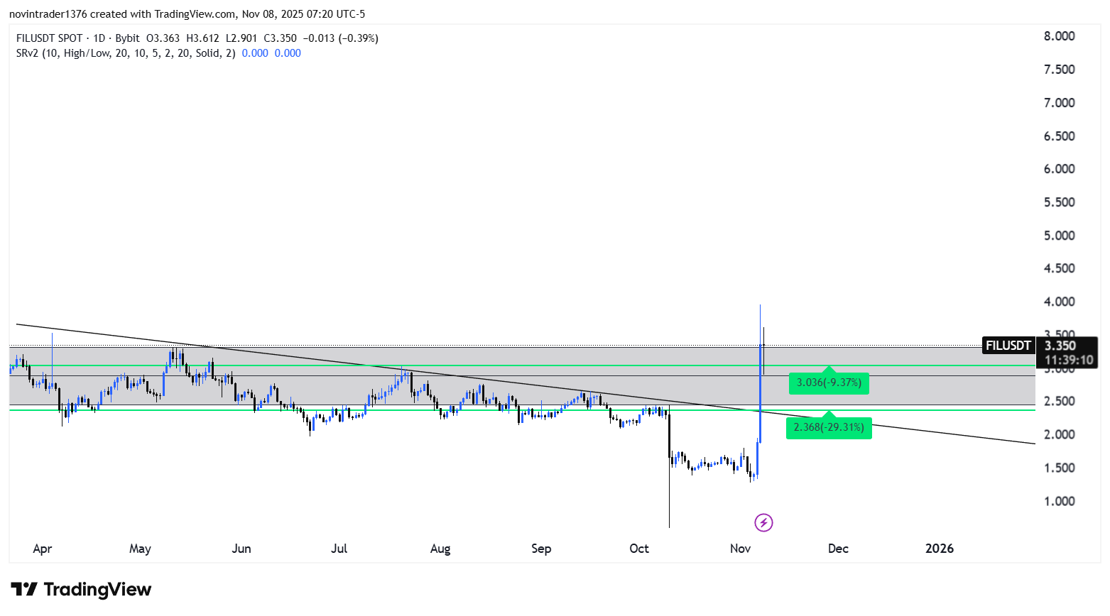Click the Nov label on time axis
This screenshot has width=1110, height=616.
(x=741, y=549)
